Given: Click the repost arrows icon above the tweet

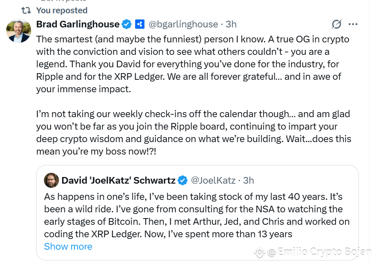Looking at the screenshot, I should (x=26, y=10).
